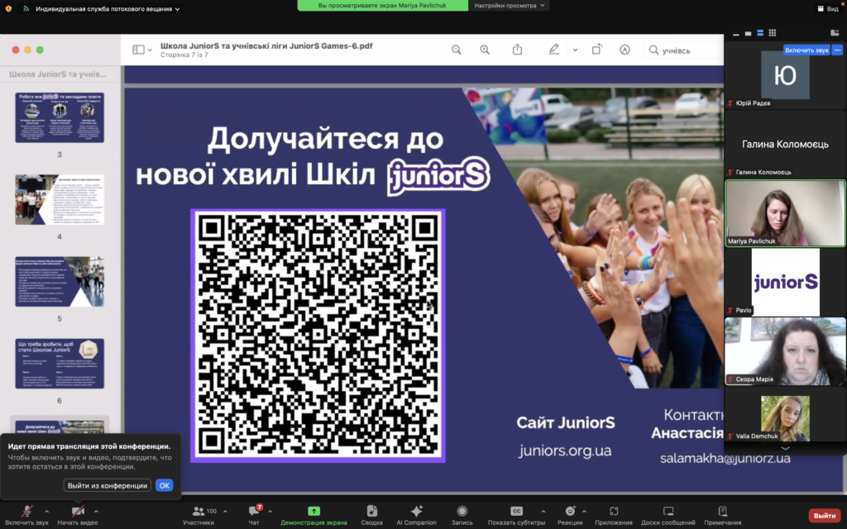Click the PDF share icon

[518, 49]
